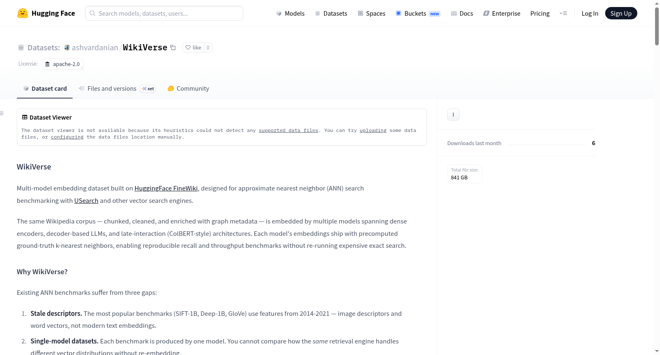660x355 pixels.
Task: Click the Why WikiVerse? heading
Action: (x=42, y=272)
